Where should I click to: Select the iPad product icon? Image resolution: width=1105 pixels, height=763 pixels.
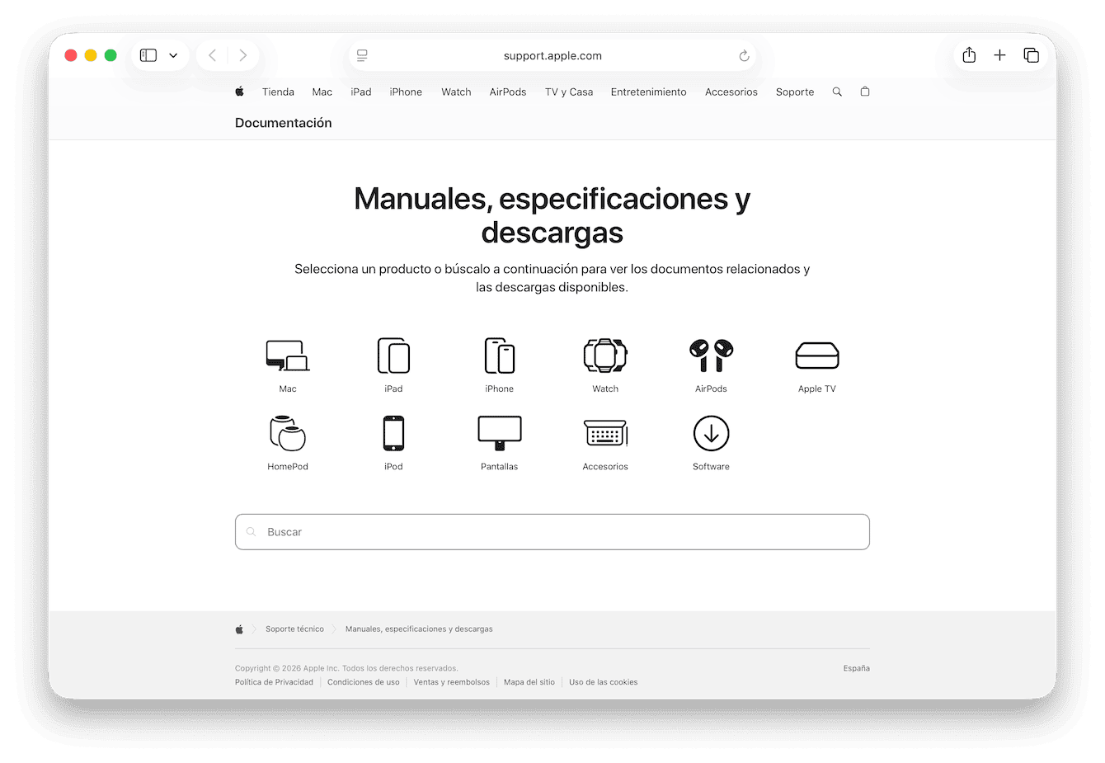393,356
